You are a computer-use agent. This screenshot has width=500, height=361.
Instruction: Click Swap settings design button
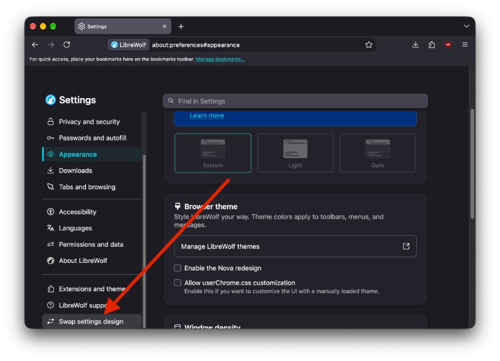coord(91,322)
